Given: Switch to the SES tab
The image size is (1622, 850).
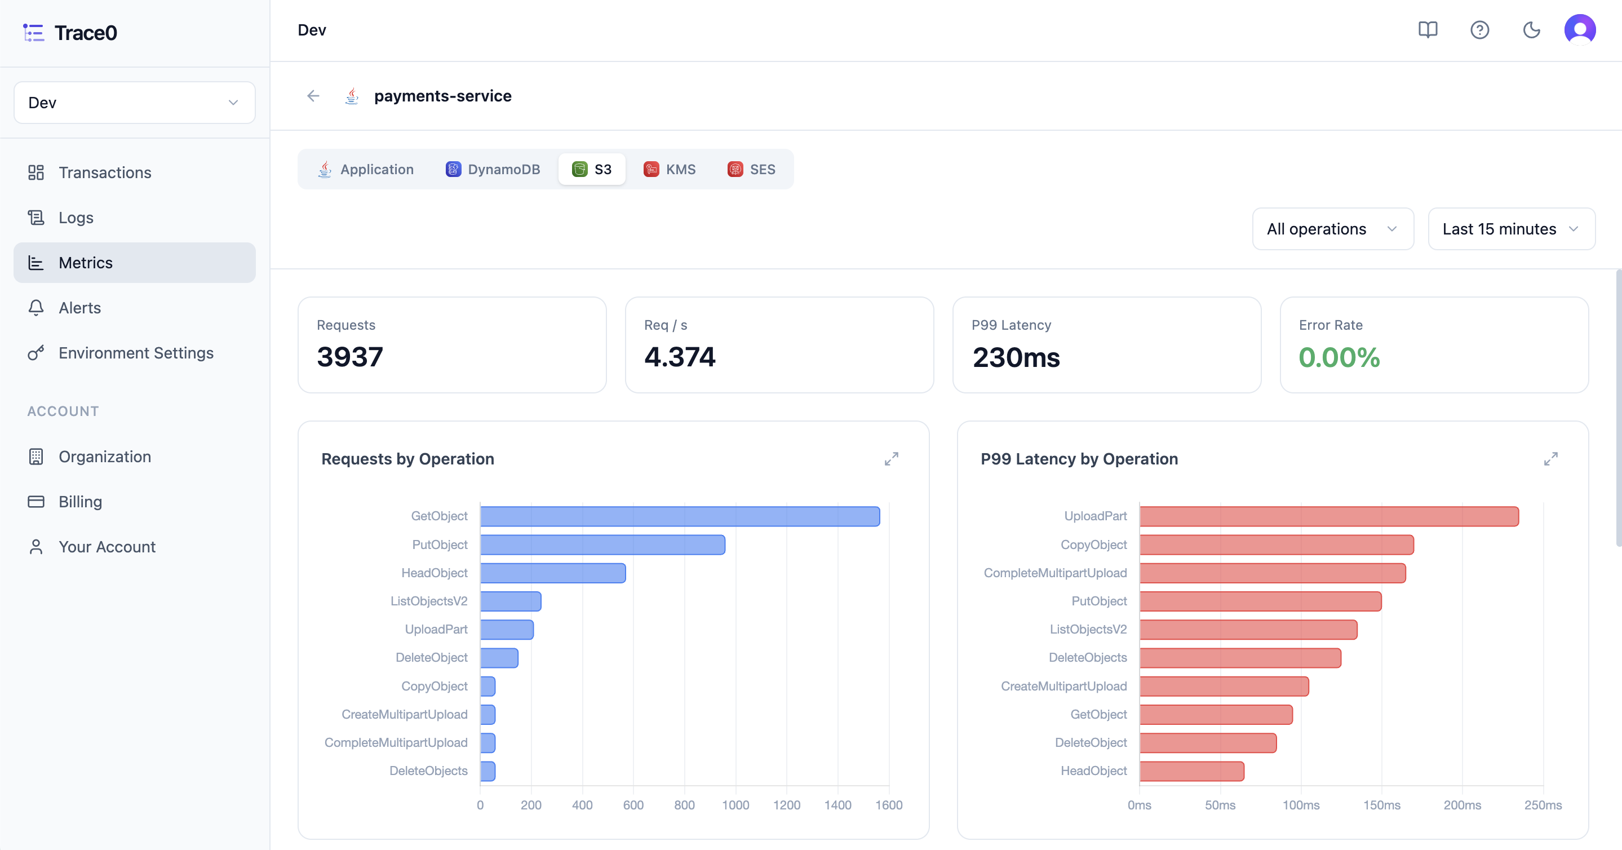Looking at the screenshot, I should coord(751,169).
